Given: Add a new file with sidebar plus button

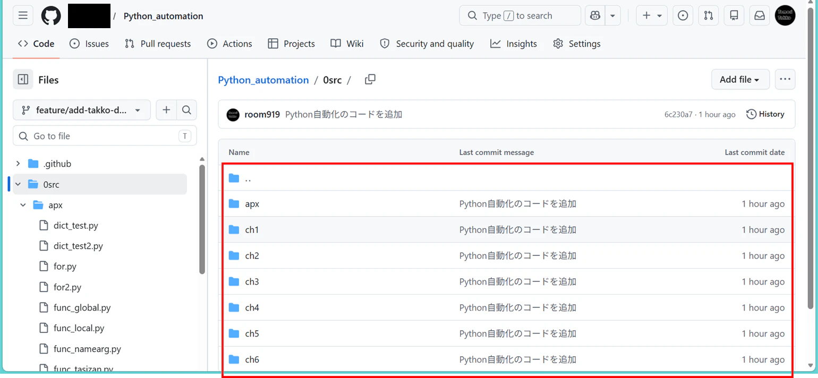Looking at the screenshot, I should [x=166, y=110].
